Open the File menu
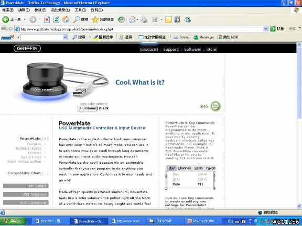This screenshot has height=226, width=302. (x=8, y=10)
